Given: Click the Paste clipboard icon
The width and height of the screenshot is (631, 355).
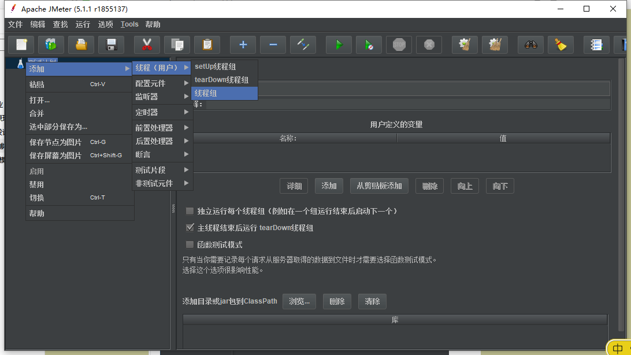Looking at the screenshot, I should tap(207, 45).
